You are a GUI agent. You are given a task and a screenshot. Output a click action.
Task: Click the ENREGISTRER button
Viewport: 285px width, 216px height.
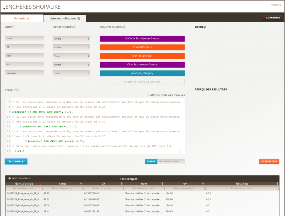(269, 161)
